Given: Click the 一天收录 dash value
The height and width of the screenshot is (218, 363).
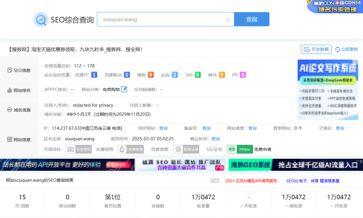Looking at the screenshot, I should point(248,197).
